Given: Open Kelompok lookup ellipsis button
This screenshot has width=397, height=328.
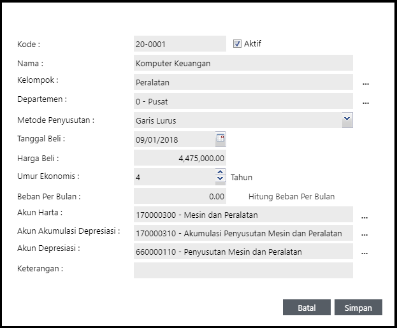Looking at the screenshot, I should [x=366, y=83].
